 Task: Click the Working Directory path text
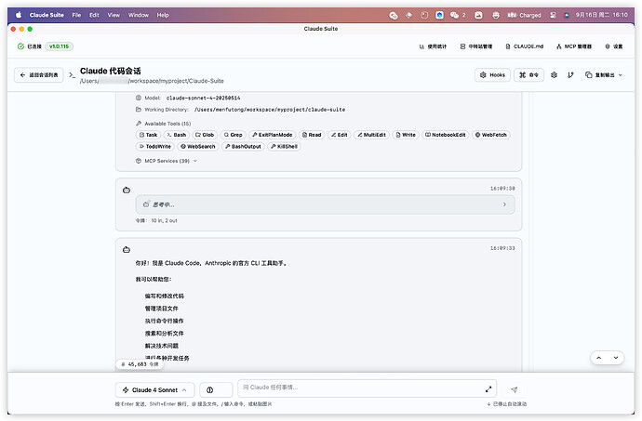[x=270, y=110]
